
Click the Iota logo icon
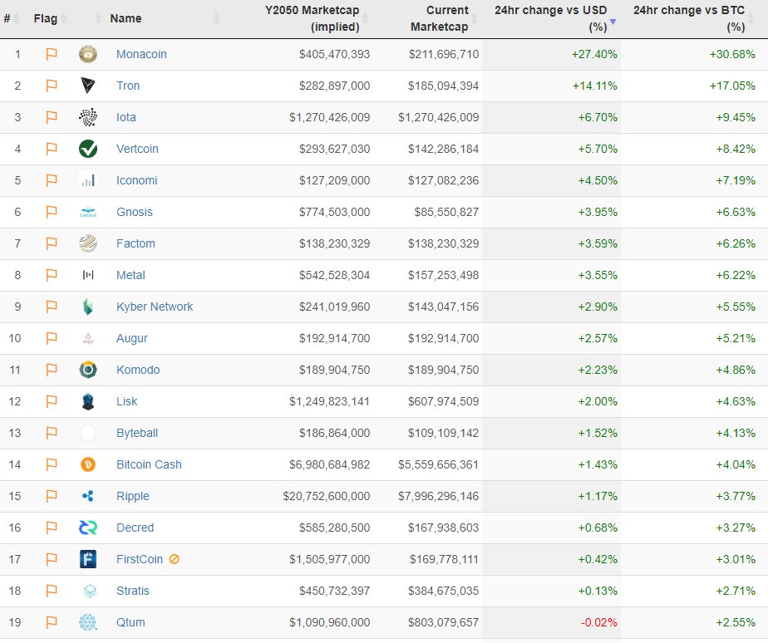(88, 117)
